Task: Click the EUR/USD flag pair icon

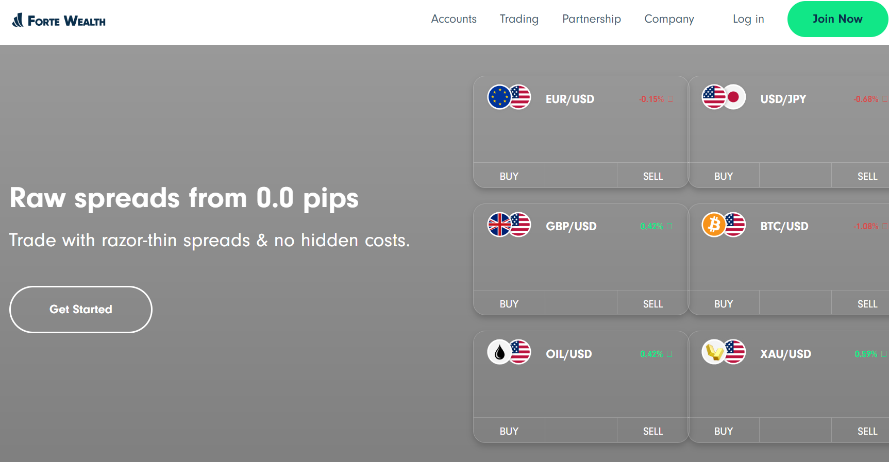Action: [x=509, y=97]
